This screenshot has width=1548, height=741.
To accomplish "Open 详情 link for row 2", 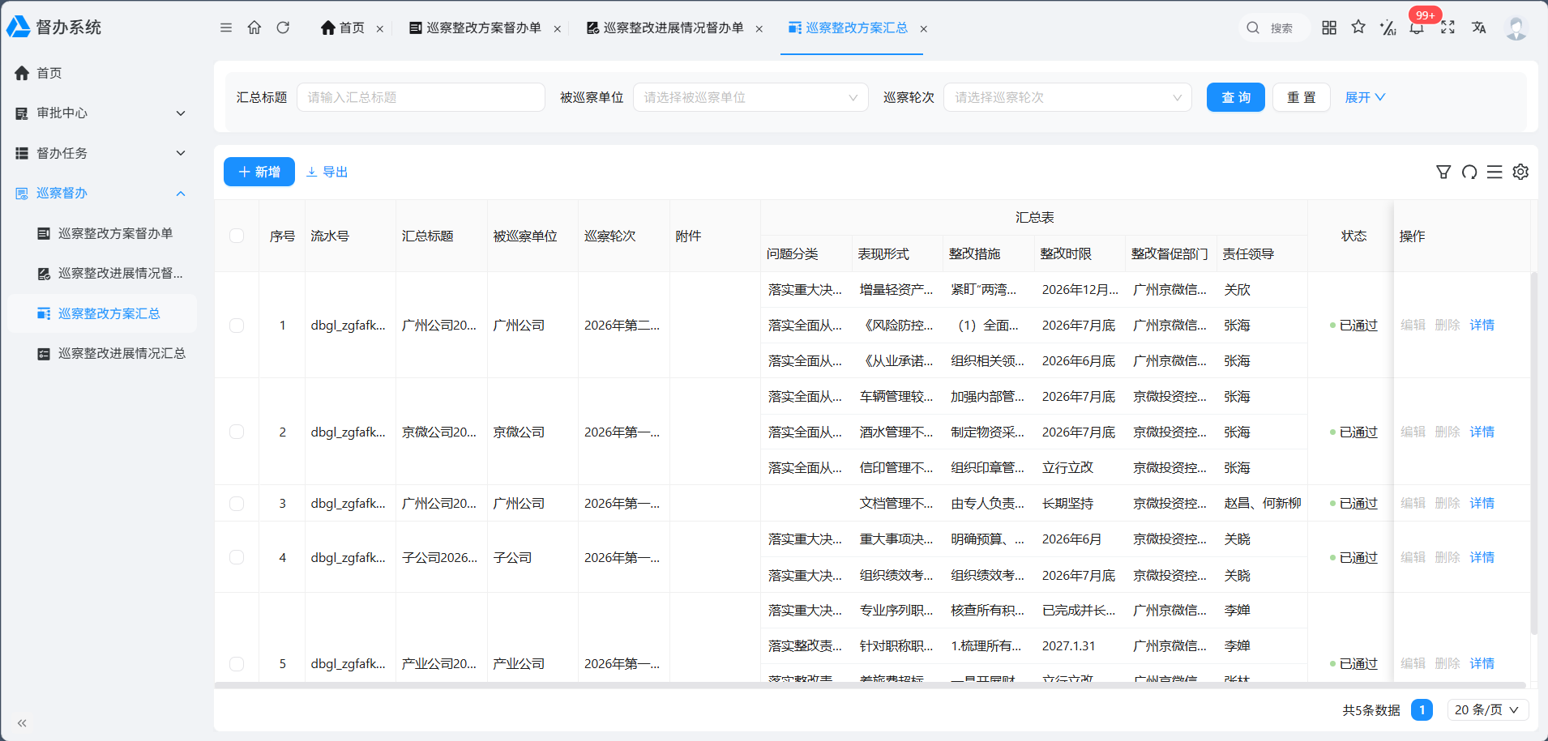I will coord(1482,432).
